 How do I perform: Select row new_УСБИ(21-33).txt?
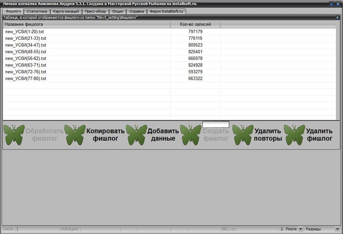[x=169, y=38]
